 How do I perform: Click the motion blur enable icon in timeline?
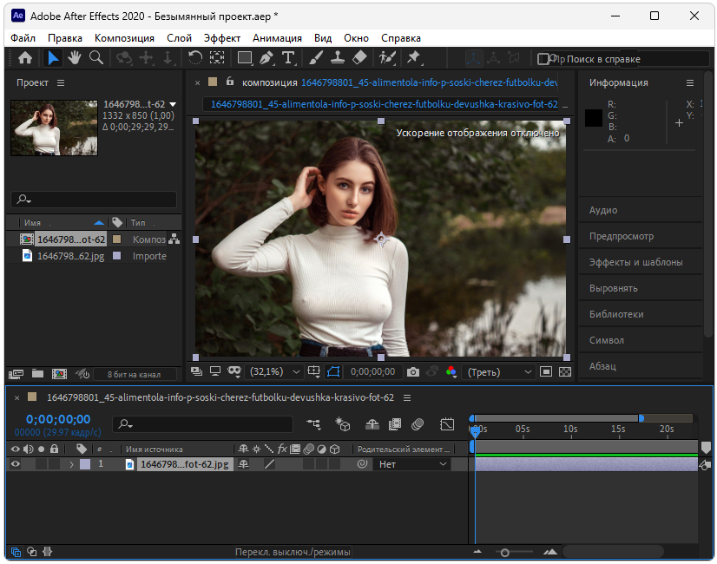[x=418, y=424]
